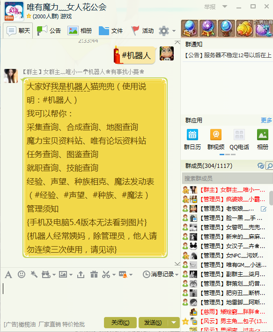Click the cloud refresh icon beside members
273x332 pixels.
pos(261,166)
